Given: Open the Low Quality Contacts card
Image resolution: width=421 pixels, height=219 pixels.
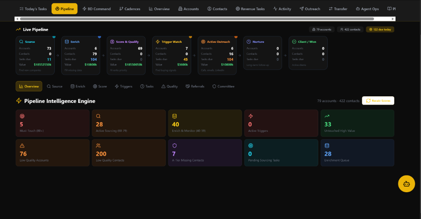Looking at the screenshot, I should tap(129, 153).
